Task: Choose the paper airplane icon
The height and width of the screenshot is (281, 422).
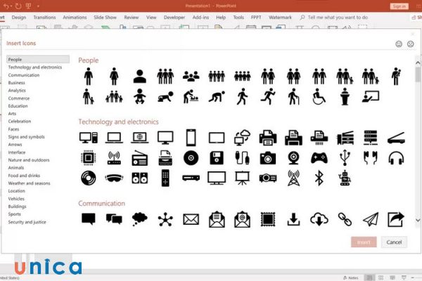Action: pos(371,220)
